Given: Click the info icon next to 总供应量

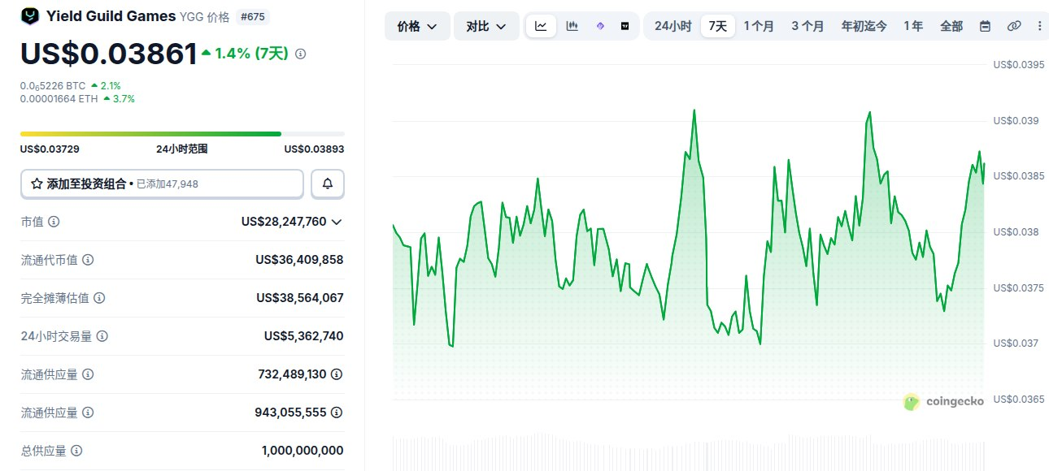Looking at the screenshot, I should coord(76,451).
